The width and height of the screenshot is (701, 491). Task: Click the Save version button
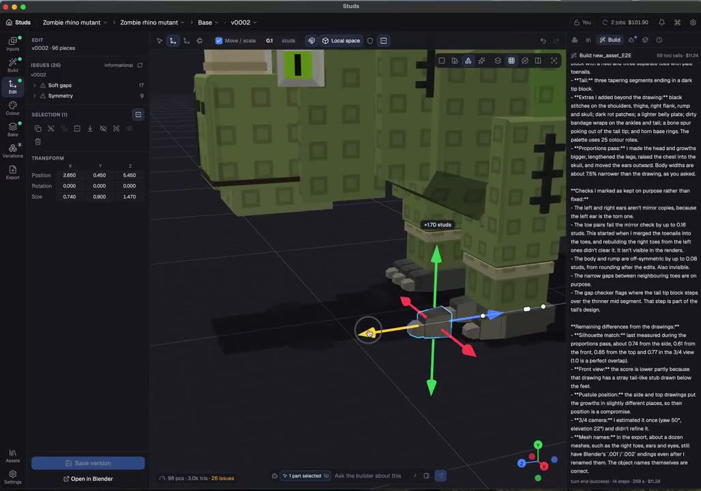point(88,463)
